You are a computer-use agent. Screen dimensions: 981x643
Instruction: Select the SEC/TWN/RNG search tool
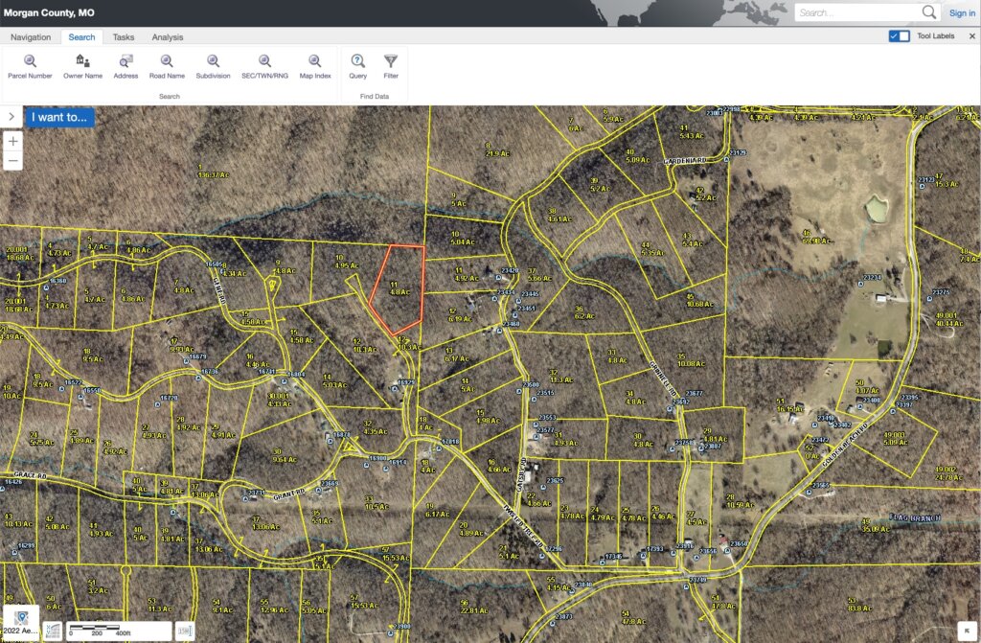[262, 64]
